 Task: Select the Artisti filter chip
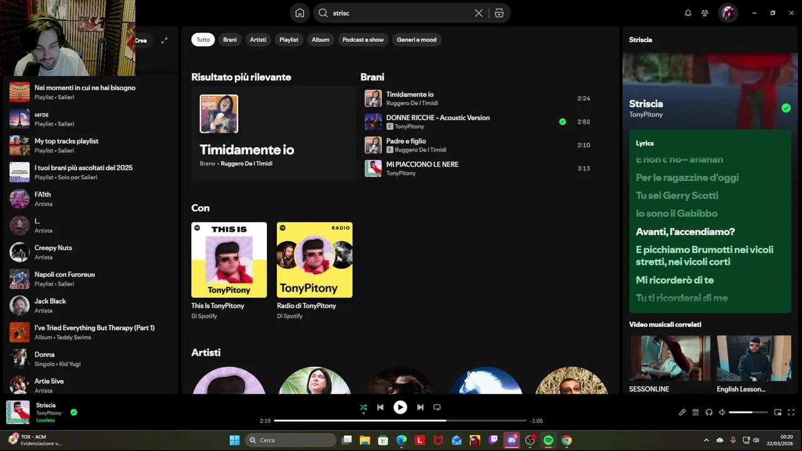point(258,39)
